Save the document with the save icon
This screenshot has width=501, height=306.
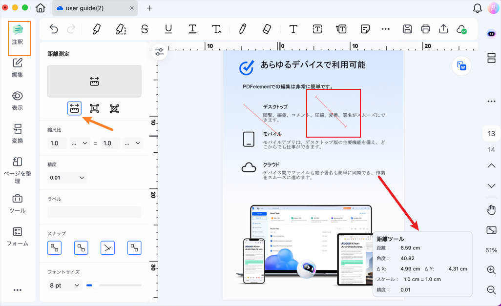407,29
